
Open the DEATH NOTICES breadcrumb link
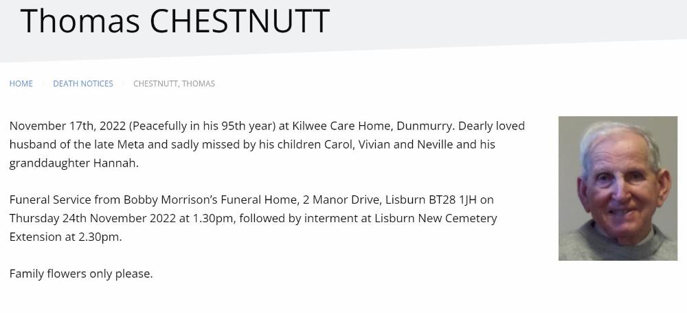pos(83,84)
